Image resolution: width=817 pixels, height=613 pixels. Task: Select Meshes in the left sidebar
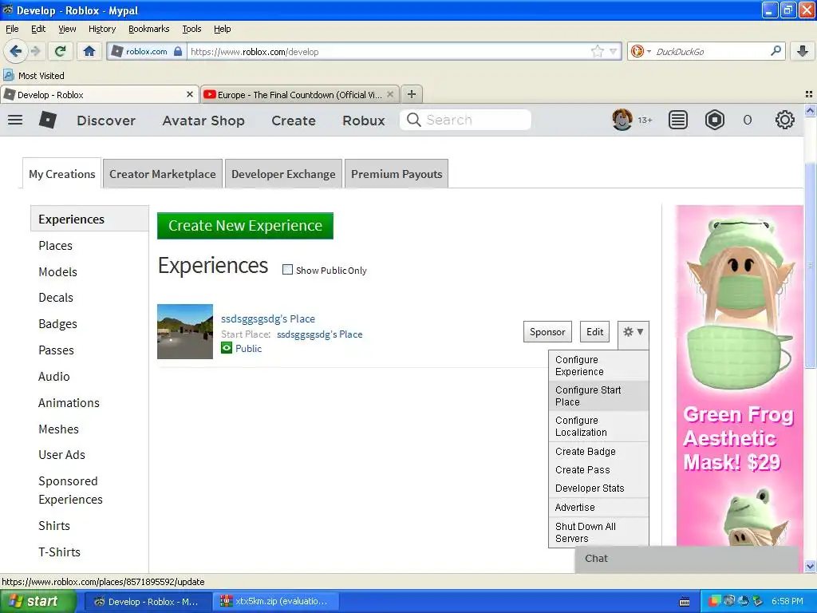pos(58,429)
